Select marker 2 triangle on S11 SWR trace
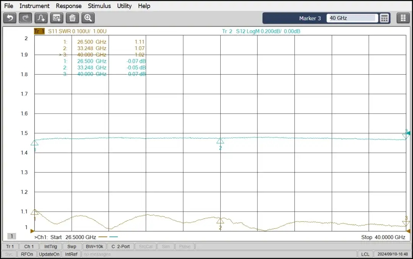 [220, 221]
